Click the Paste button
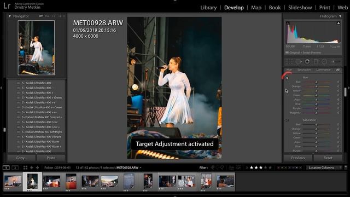 [x=51, y=158]
